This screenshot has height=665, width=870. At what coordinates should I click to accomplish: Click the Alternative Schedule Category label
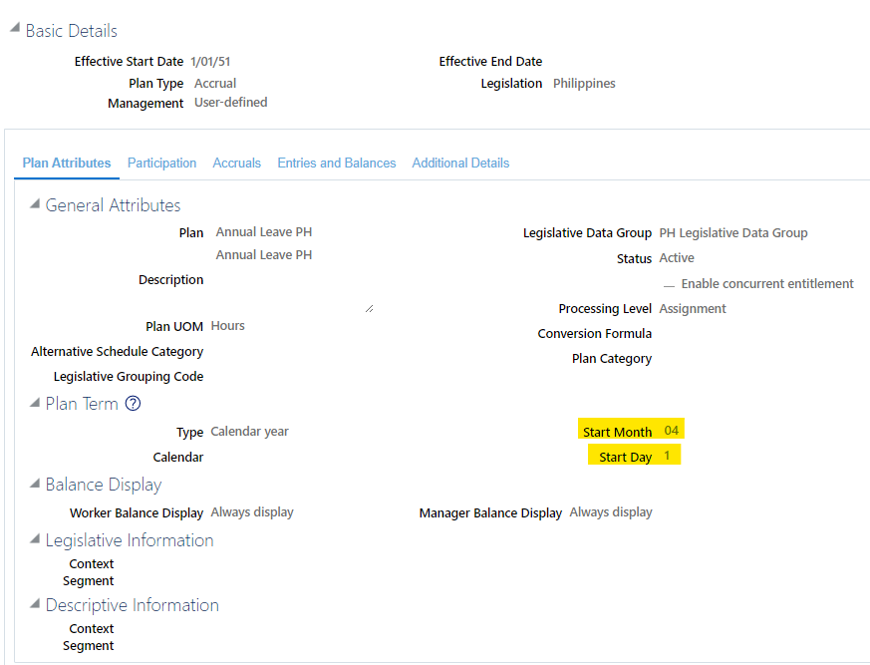[117, 352]
